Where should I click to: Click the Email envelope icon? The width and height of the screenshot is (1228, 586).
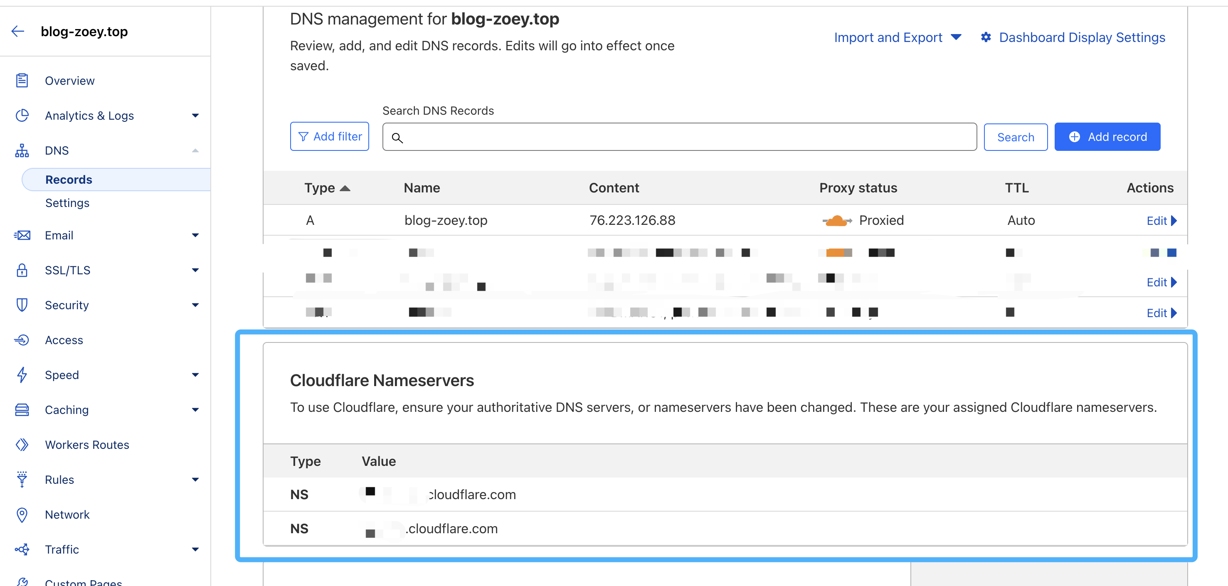coord(22,235)
